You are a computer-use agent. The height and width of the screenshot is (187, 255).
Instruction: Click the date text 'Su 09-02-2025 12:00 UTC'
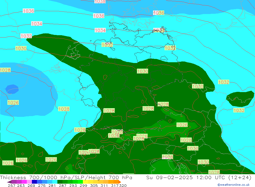(x=186, y=177)
